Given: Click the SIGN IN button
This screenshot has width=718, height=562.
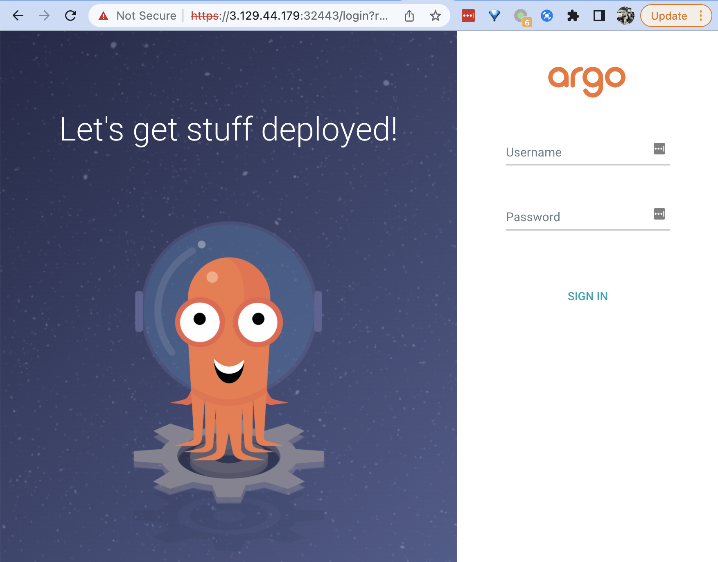Looking at the screenshot, I should (587, 296).
